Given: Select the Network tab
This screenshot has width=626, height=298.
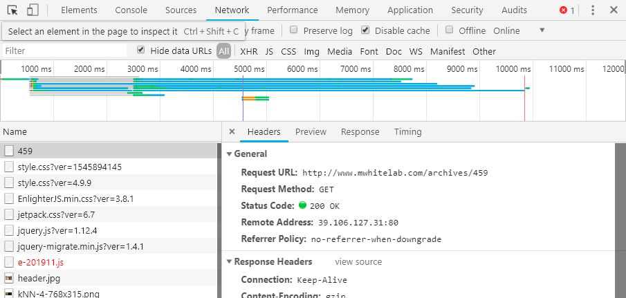Looking at the screenshot, I should (x=232, y=10).
